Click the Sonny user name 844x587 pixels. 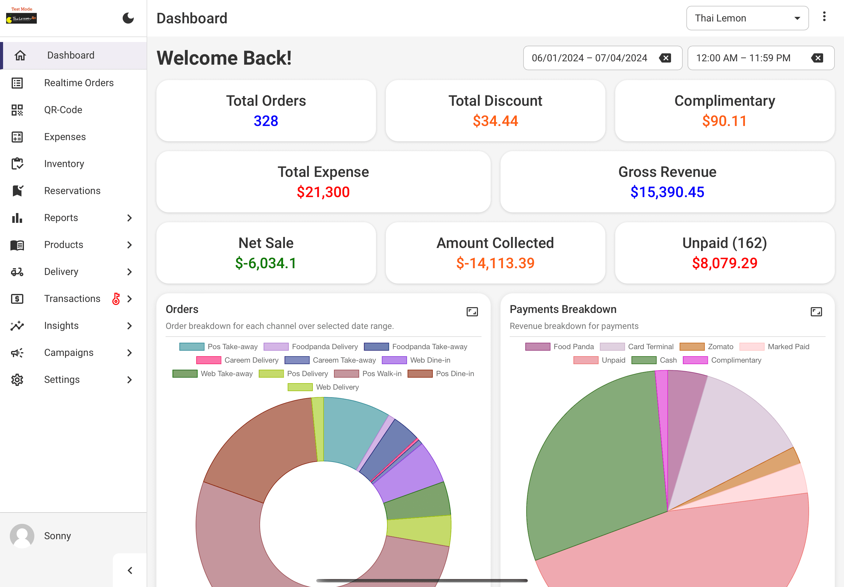click(57, 536)
